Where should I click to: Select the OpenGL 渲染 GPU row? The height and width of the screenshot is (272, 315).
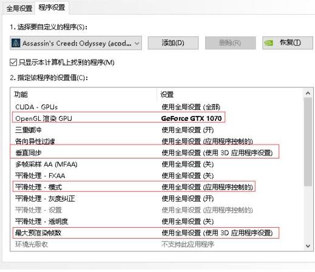(157, 118)
